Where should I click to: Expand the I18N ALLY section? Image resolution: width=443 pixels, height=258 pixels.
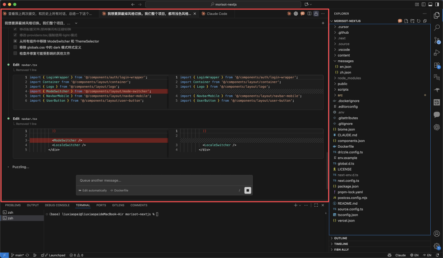(x=341, y=249)
